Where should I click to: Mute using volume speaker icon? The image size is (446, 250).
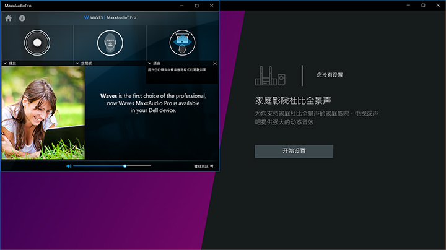69,166
